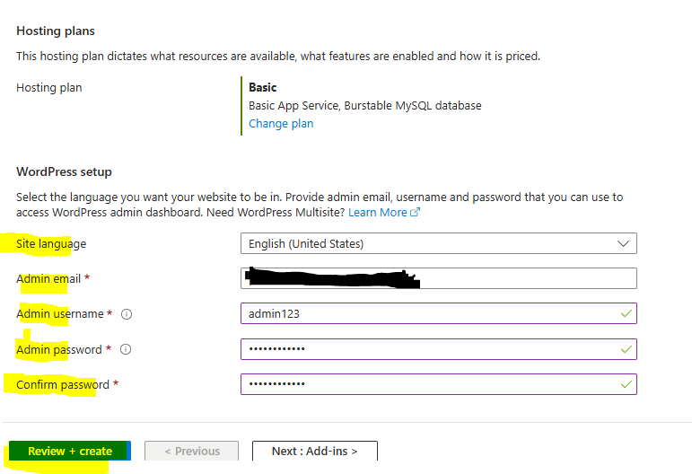The image size is (692, 474).
Task: Click the Basic hosting plan name
Action: click(263, 87)
